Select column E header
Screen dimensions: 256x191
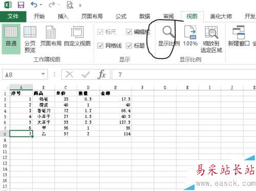coord(115,87)
